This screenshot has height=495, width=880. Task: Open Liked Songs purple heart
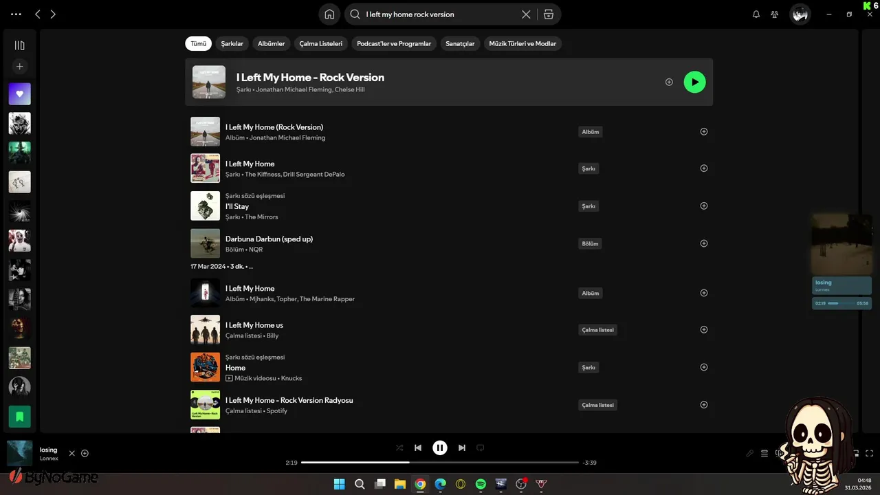19,94
